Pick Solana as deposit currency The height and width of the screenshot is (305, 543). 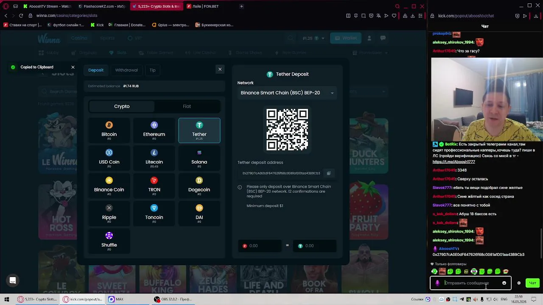[199, 158]
